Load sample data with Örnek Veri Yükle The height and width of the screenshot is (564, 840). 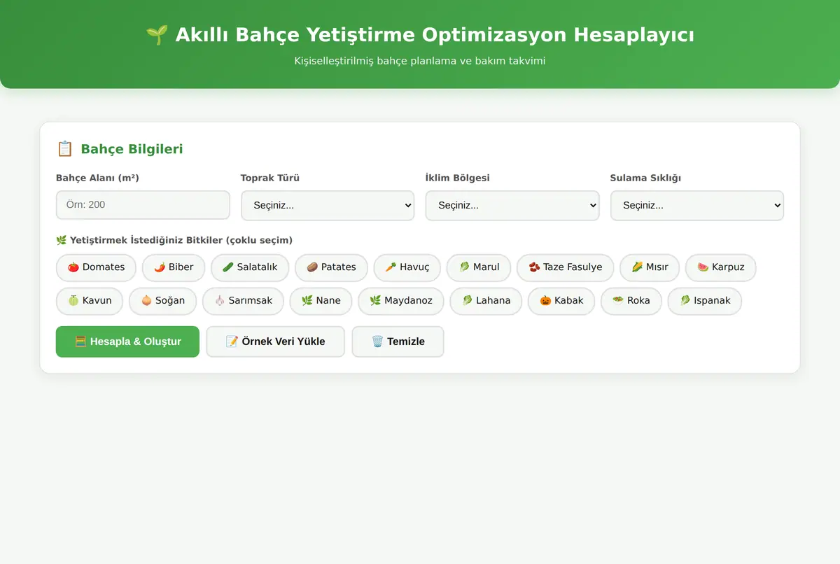pyautogui.click(x=275, y=341)
